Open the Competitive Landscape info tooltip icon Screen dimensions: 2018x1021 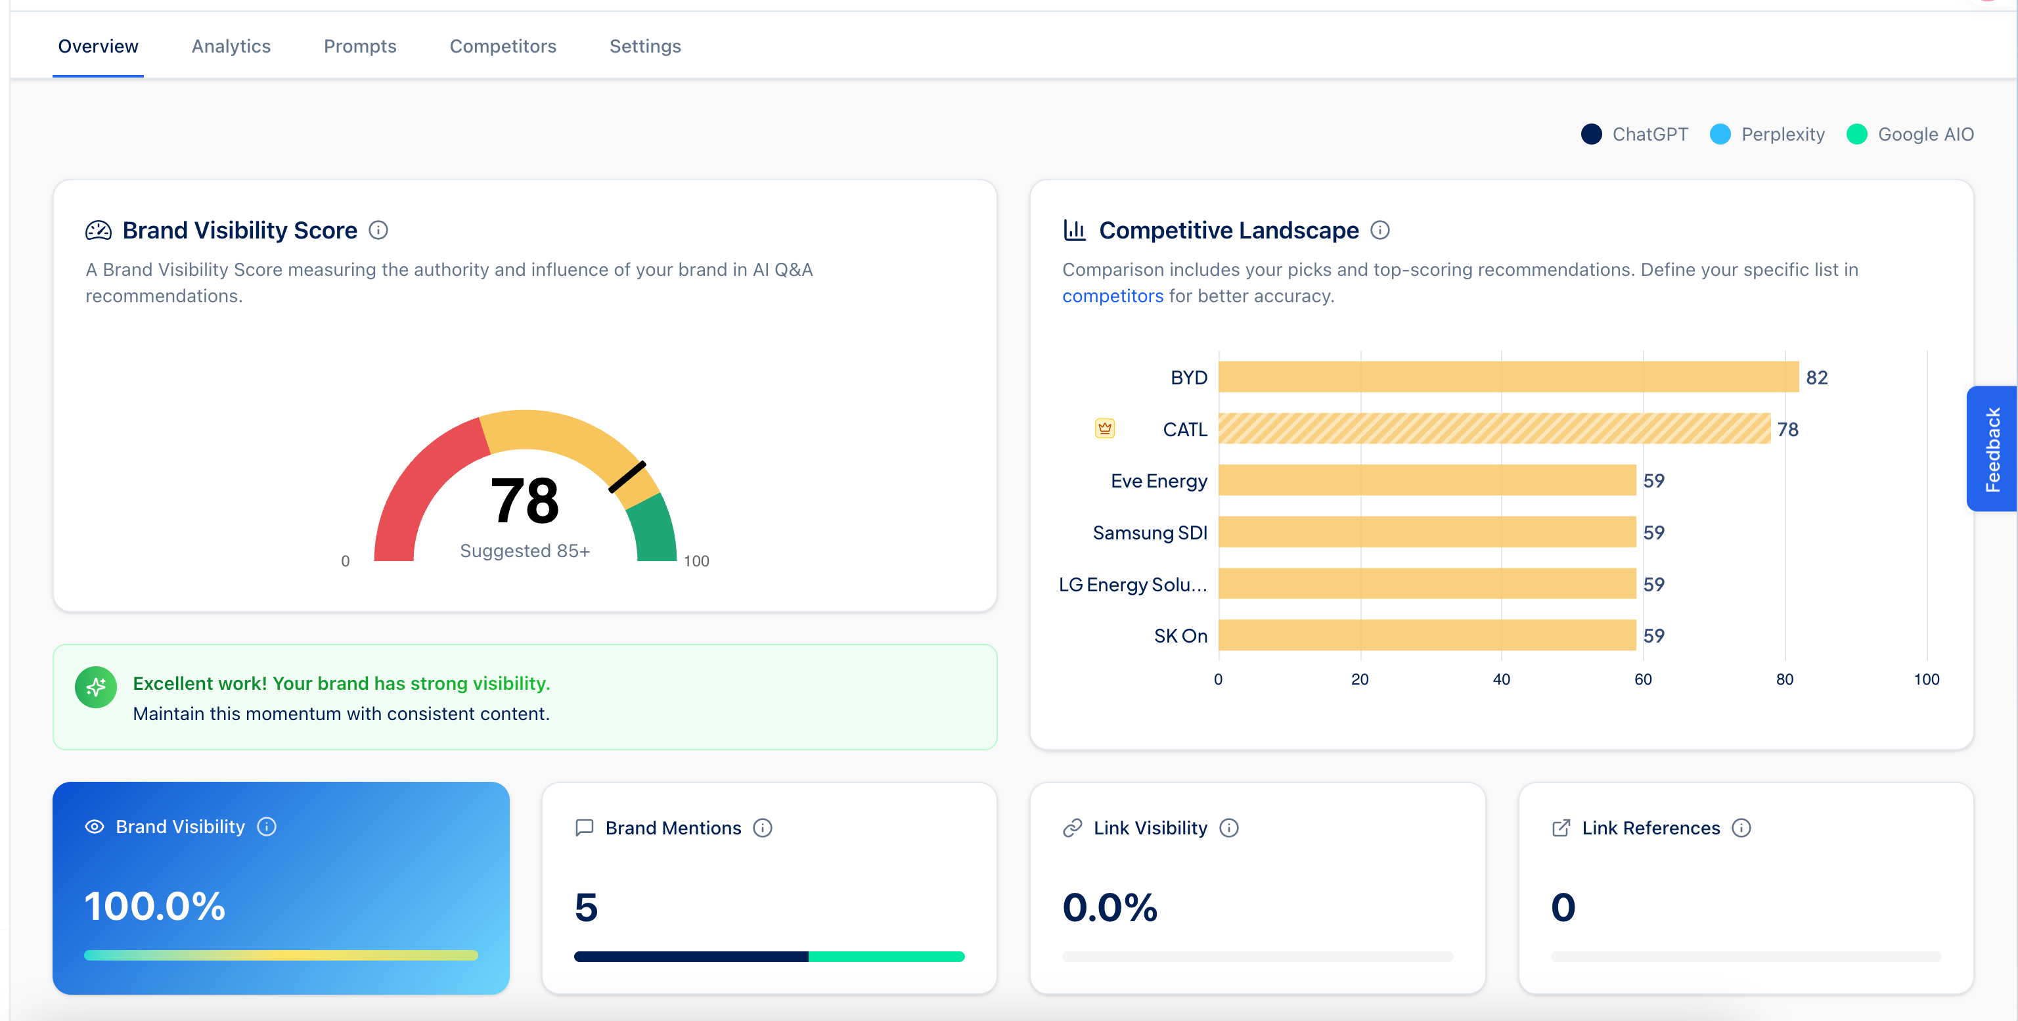click(x=1379, y=231)
